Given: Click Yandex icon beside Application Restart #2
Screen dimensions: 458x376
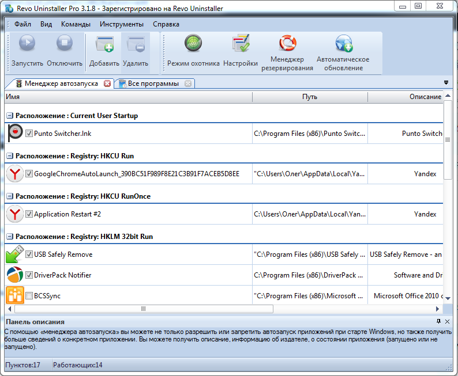Looking at the screenshot, I should point(15,214).
